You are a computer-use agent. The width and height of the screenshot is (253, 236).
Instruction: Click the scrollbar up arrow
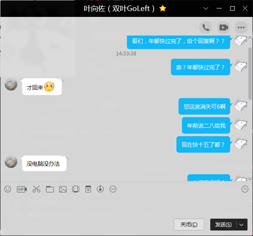[250, 38]
